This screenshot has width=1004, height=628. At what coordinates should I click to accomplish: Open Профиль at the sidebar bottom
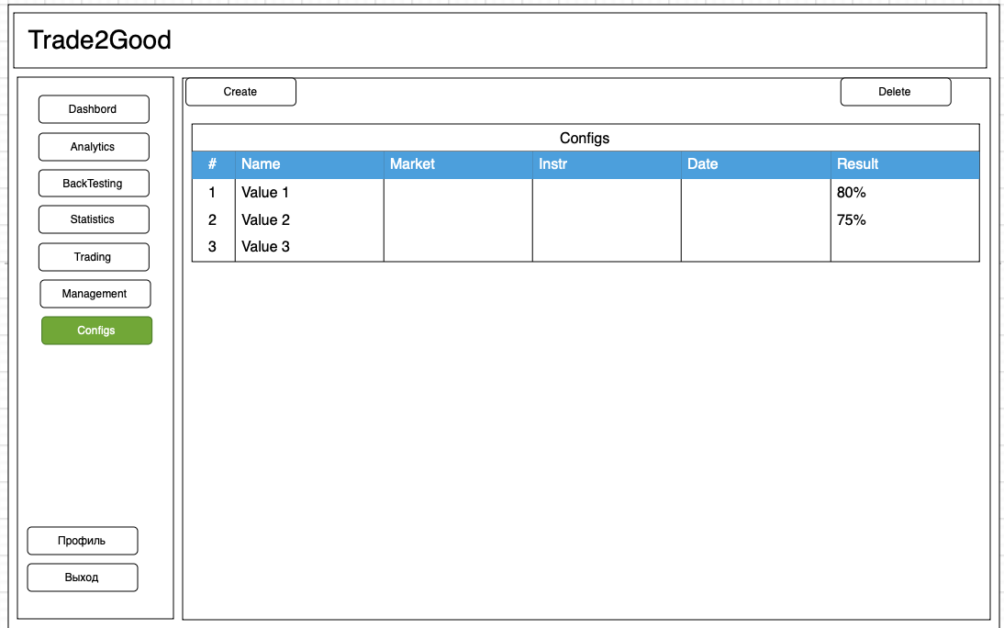[x=83, y=541]
